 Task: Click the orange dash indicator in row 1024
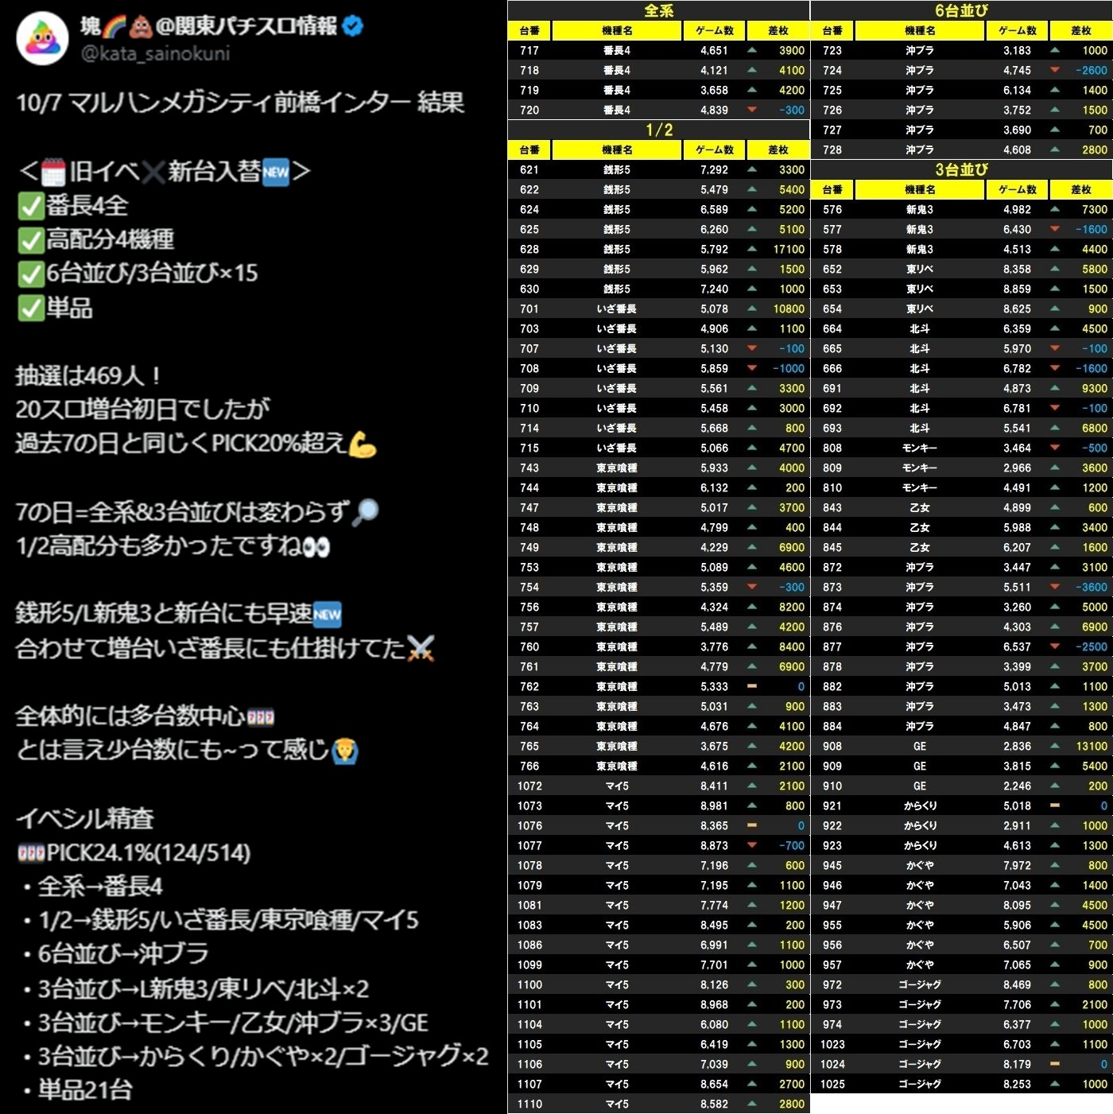coord(1054,1064)
